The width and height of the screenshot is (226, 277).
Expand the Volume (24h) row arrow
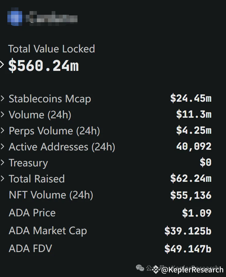[2, 115]
